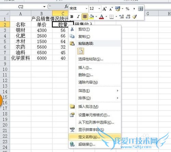171x152 pixels.
Task: Select row 10 header
Action: tap(5, 69)
